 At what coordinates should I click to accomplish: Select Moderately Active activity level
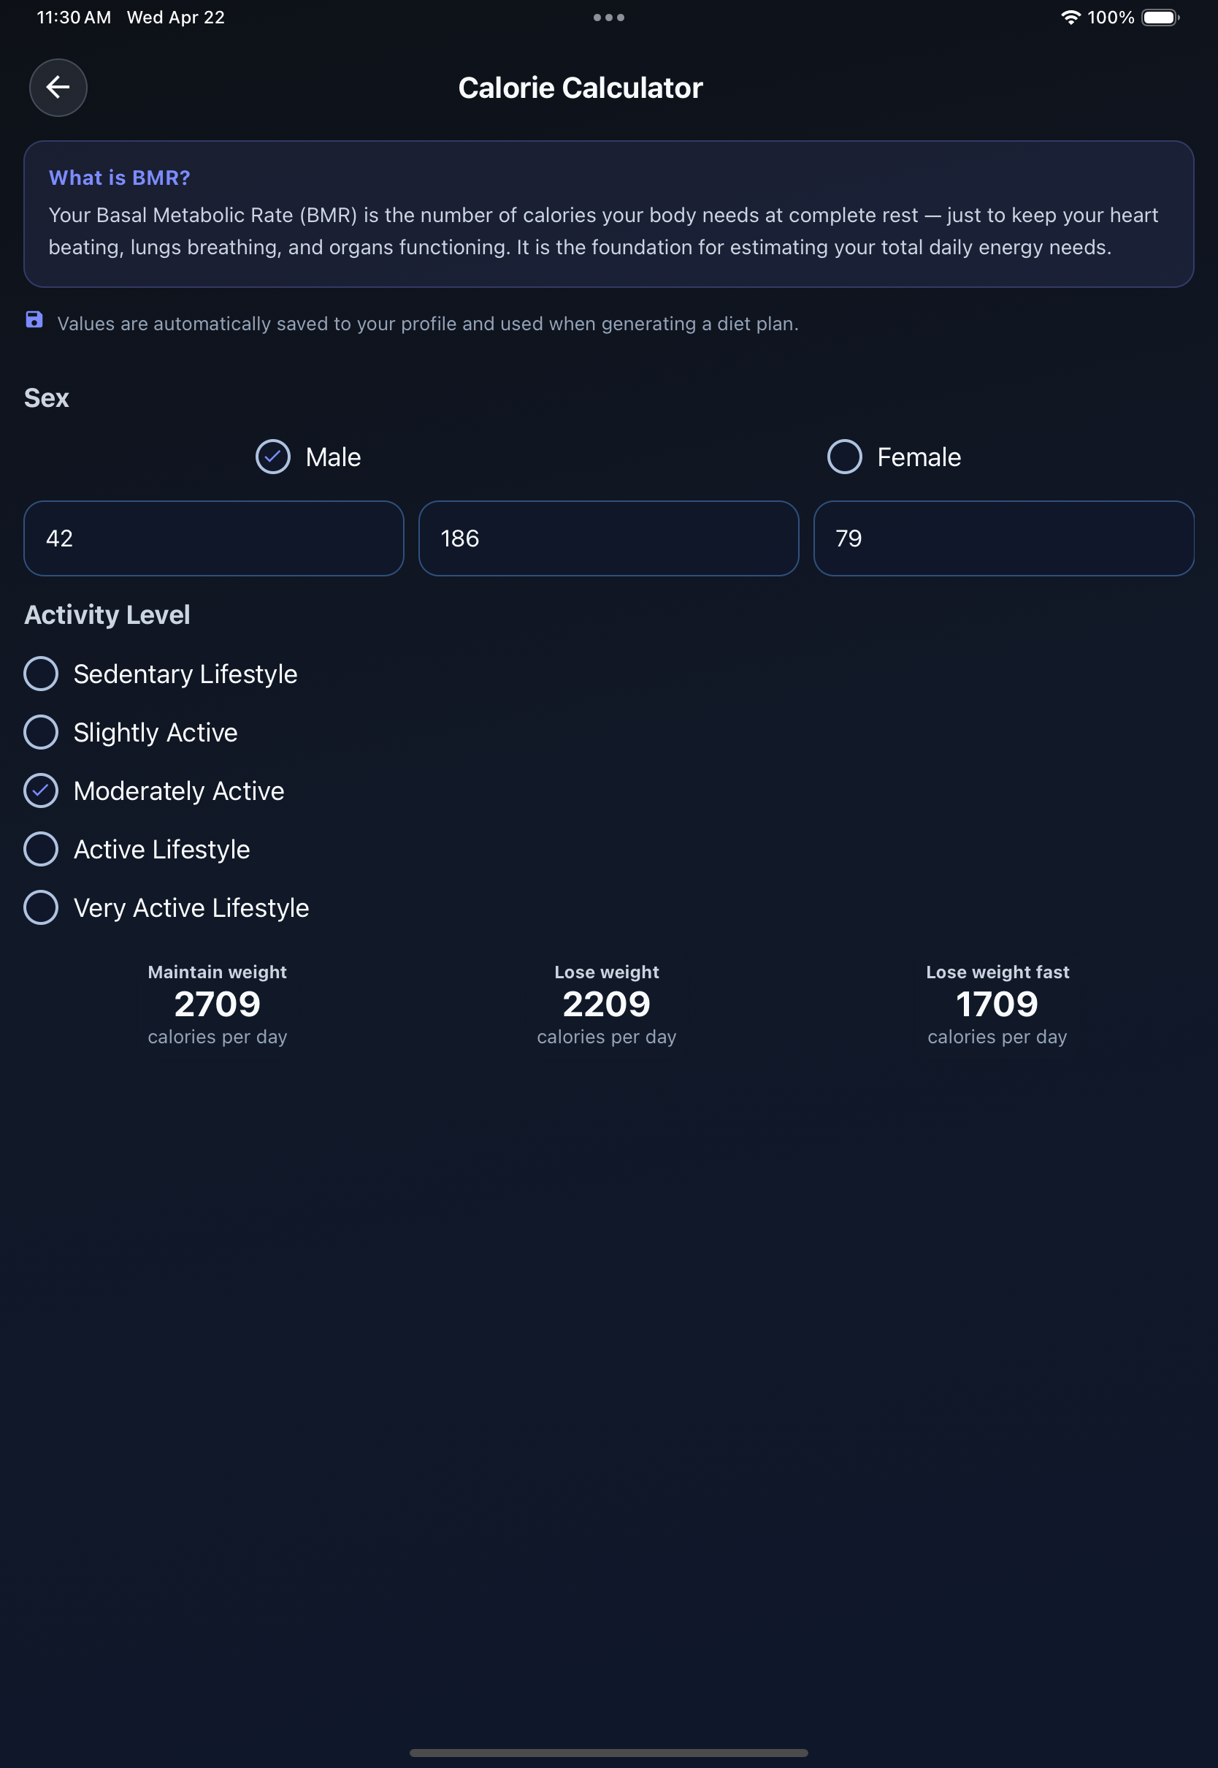point(41,791)
